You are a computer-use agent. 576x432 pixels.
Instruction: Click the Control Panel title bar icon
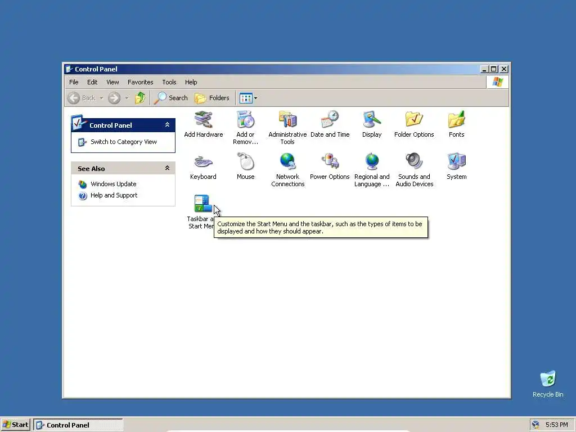coord(69,69)
